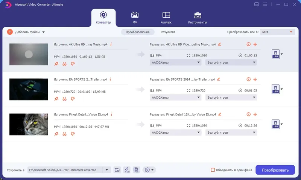
Task: Open scissors cut tool for EA SPORTS trailer
Action: coord(64,99)
